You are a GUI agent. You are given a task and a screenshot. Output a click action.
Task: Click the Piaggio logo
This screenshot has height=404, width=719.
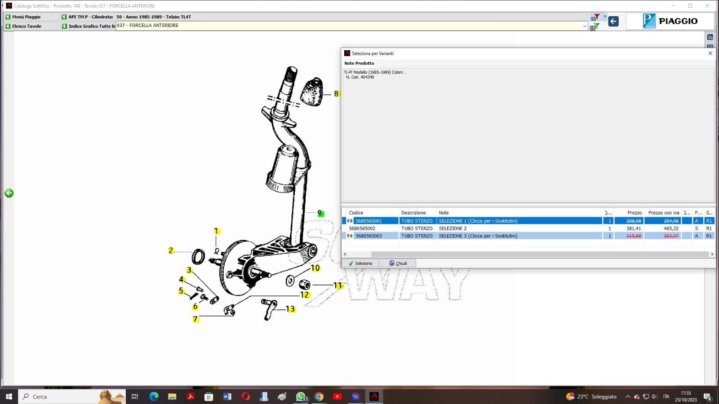(670, 21)
